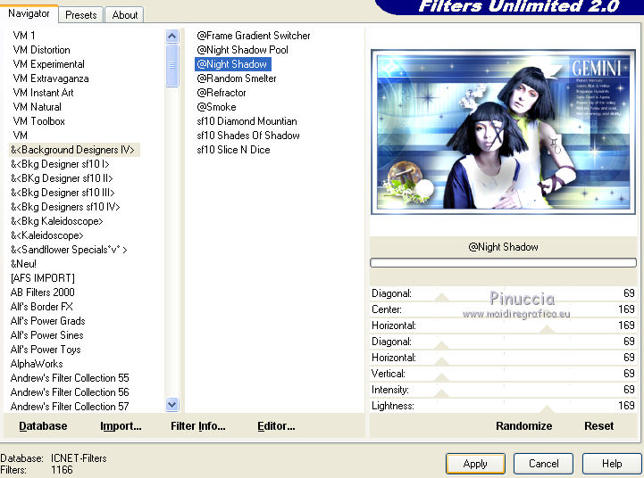
Task: Click the category list scroll up arrow
Action: [x=172, y=36]
